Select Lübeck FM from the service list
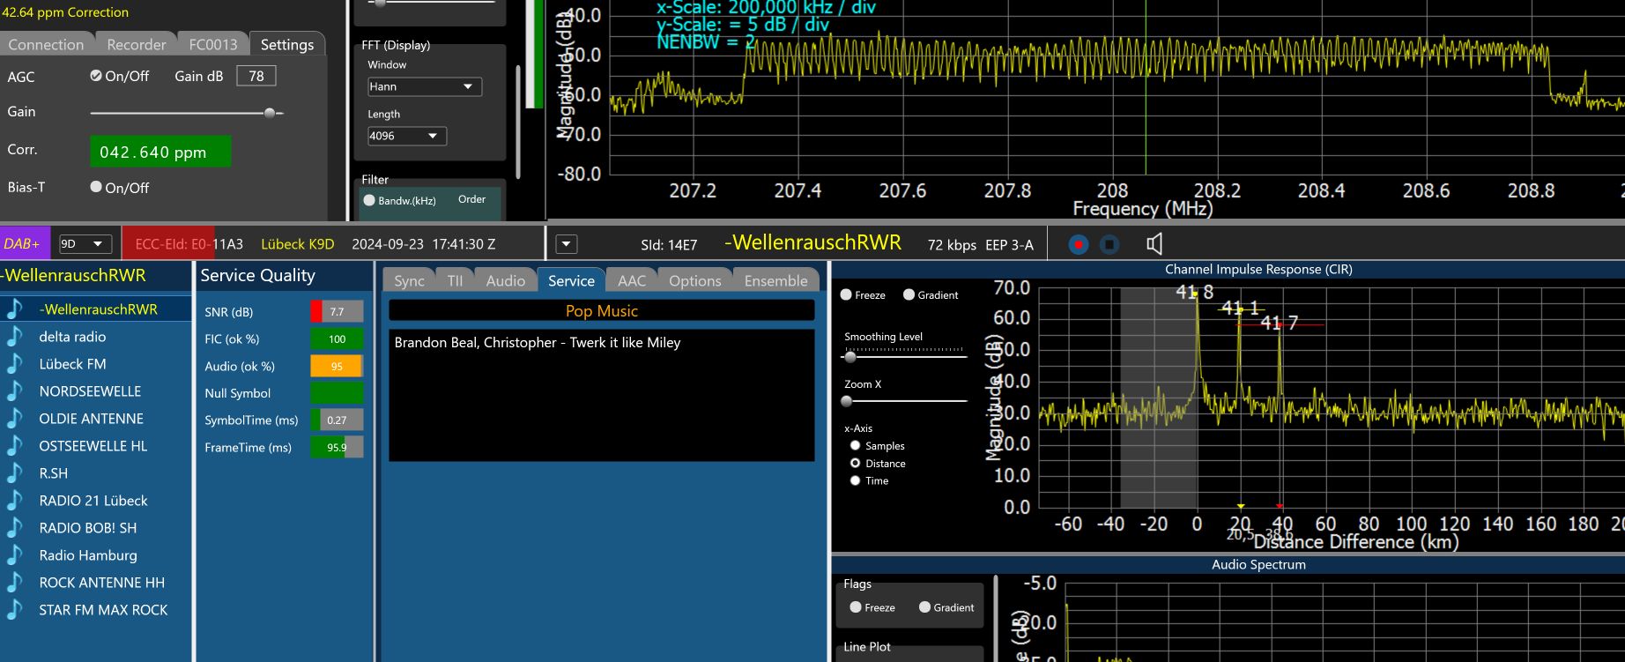1625x662 pixels. click(72, 364)
